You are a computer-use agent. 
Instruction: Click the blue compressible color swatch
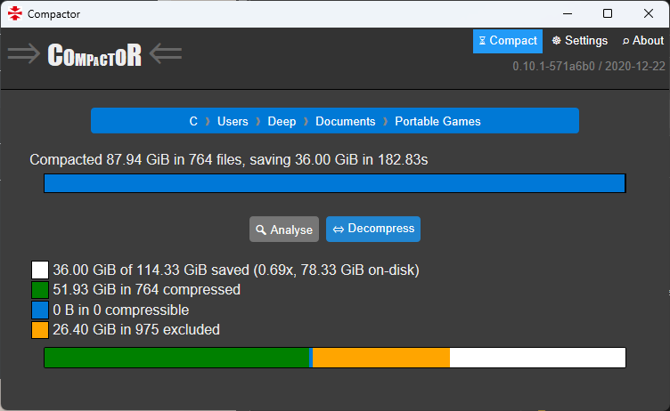coord(39,310)
